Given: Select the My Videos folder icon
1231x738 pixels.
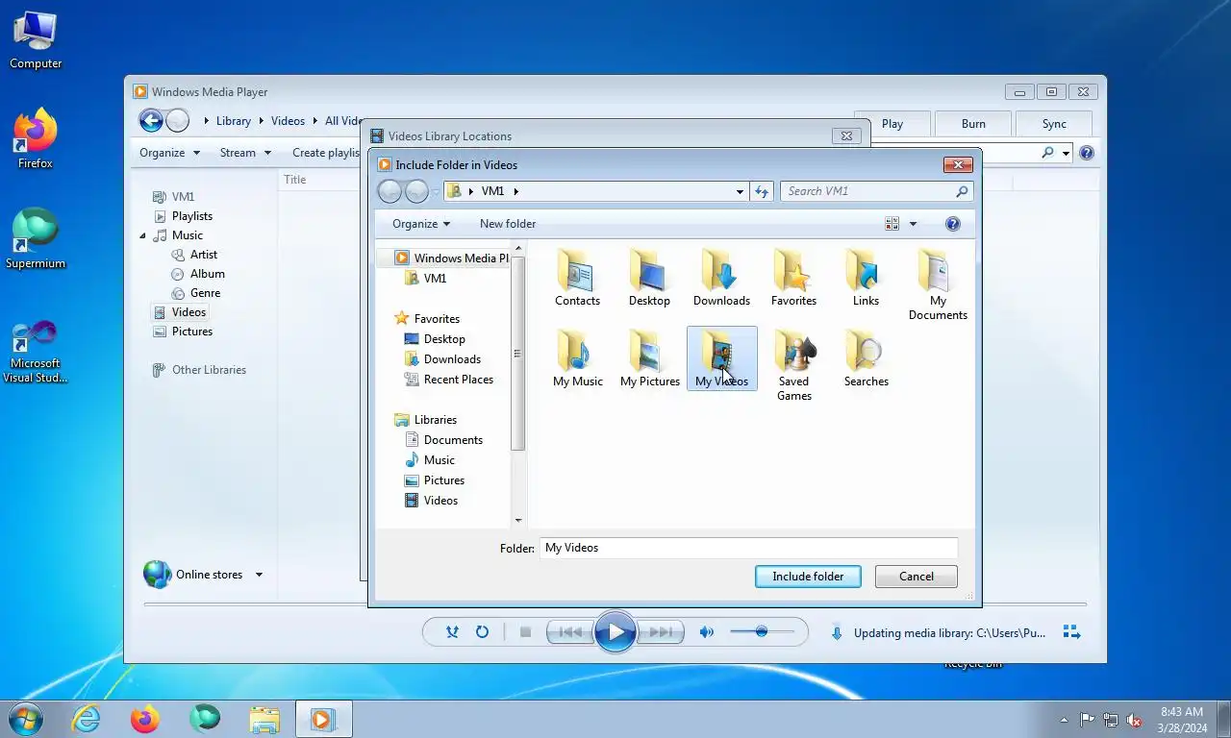Looking at the screenshot, I should (x=721, y=358).
